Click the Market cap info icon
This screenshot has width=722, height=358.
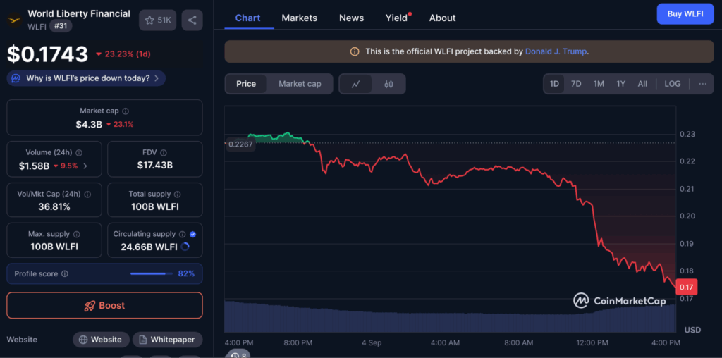pyautogui.click(x=126, y=111)
